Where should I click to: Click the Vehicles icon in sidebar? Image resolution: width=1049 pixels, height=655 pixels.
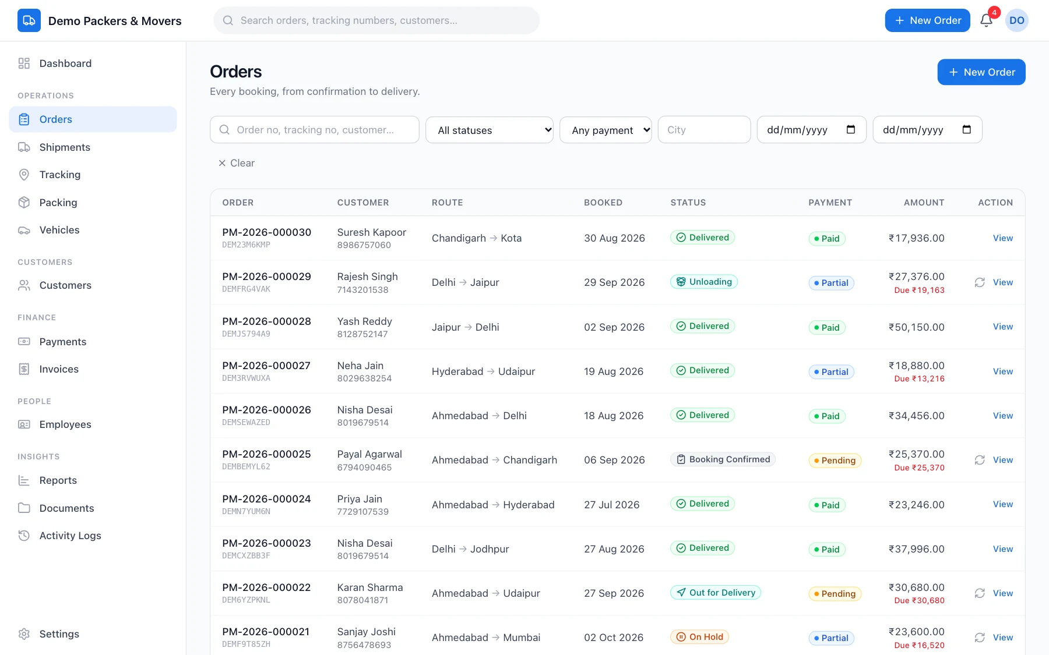tap(24, 230)
